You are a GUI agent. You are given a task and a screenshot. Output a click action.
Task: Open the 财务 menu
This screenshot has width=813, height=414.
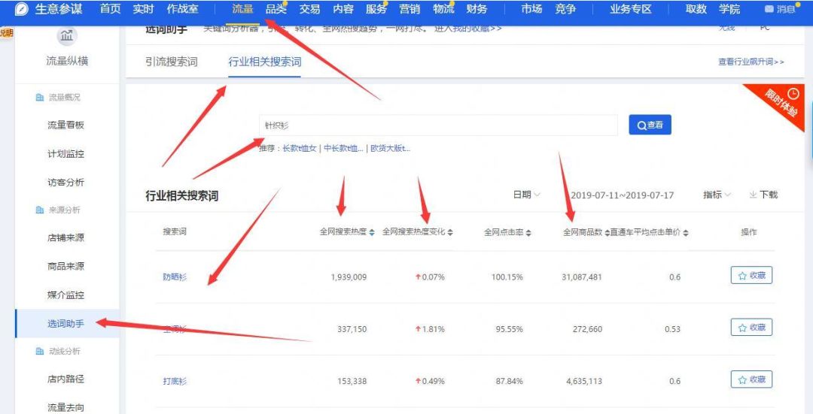pyautogui.click(x=477, y=9)
